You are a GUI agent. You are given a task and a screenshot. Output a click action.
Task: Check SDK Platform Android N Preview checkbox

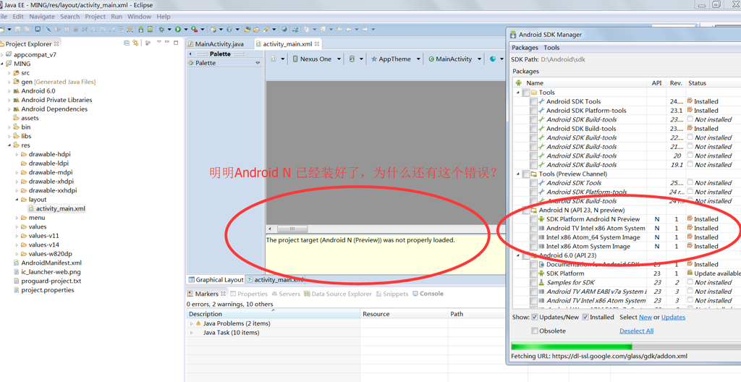(533, 219)
